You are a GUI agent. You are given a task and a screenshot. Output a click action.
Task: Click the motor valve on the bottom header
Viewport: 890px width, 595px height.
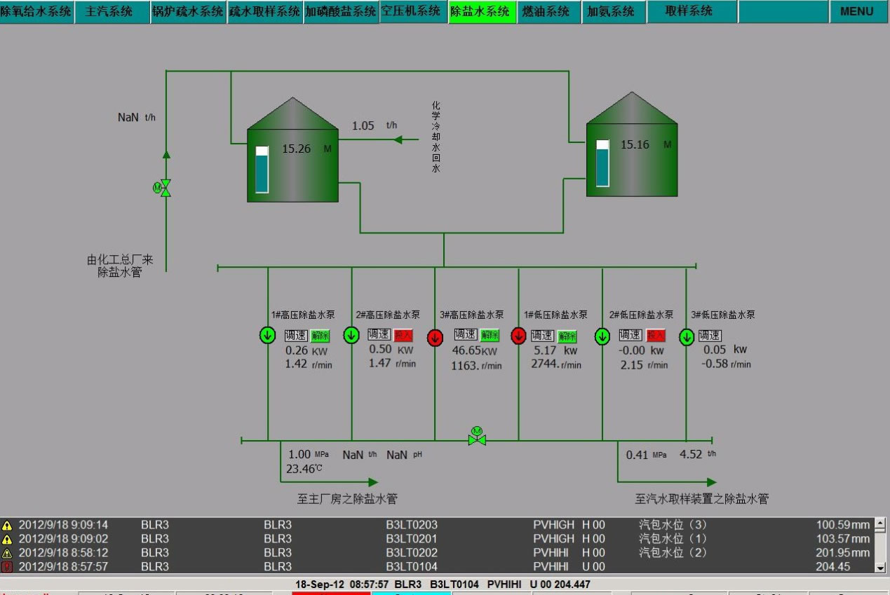tap(477, 437)
